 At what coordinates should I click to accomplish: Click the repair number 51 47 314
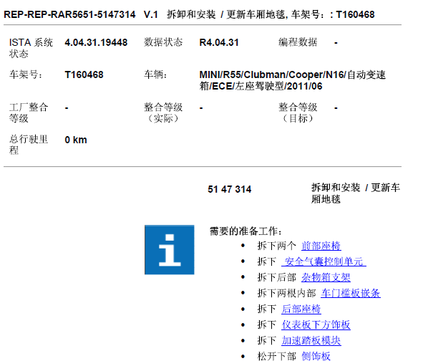[229, 189]
